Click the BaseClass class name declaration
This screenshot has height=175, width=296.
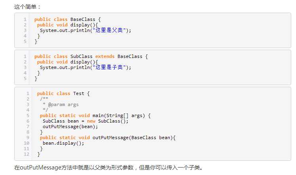(83, 19)
